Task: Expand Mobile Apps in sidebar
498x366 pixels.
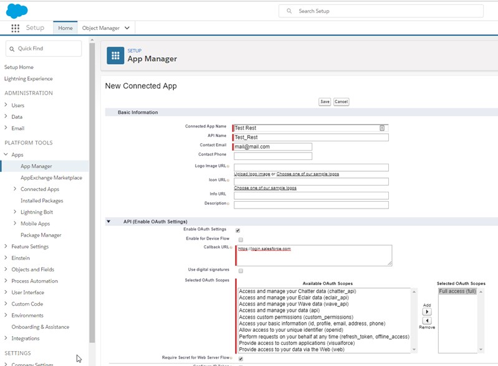Action: (15, 223)
